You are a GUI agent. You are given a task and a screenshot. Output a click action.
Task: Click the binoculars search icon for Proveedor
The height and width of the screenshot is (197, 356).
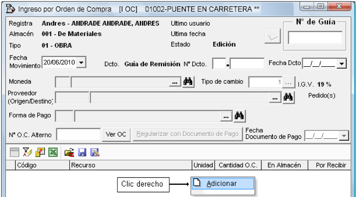tap(288, 97)
